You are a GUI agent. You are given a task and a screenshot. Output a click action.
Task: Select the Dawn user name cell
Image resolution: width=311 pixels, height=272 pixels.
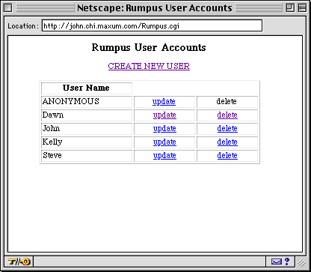[87, 115]
